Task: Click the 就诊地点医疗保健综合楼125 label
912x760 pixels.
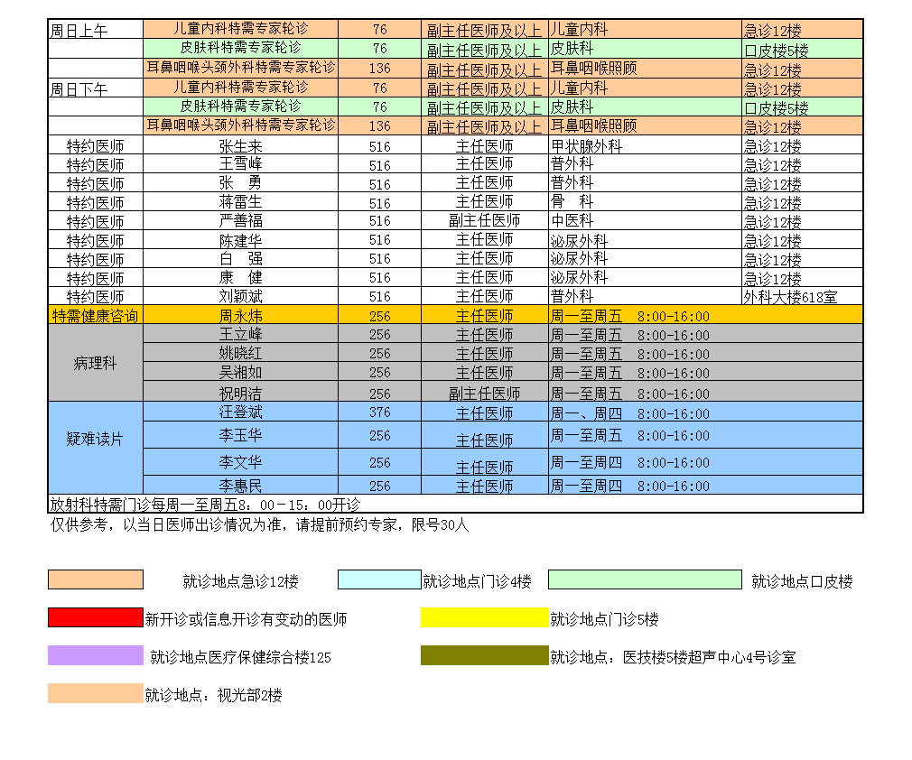Action: (x=241, y=656)
